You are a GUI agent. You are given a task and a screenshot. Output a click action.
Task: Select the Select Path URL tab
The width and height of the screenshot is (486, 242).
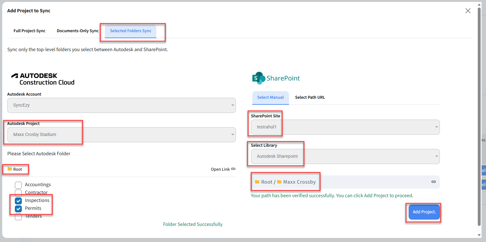tap(310, 97)
